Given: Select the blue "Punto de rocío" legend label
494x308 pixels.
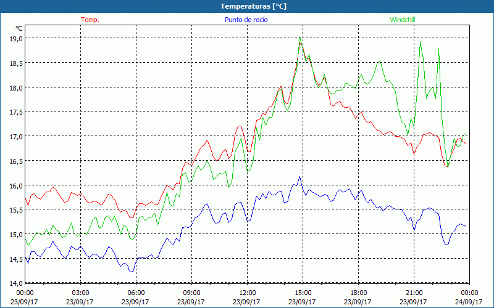Looking at the screenshot, I should (246, 20).
